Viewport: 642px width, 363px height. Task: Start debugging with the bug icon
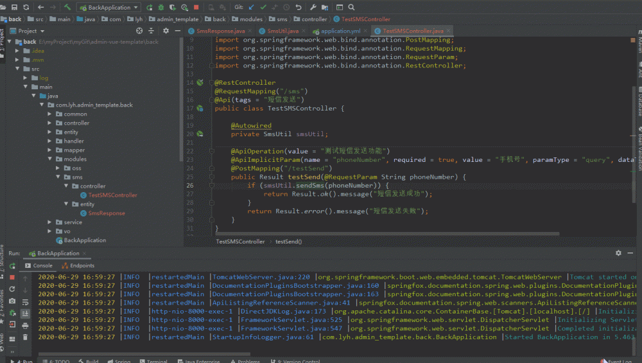161,7
